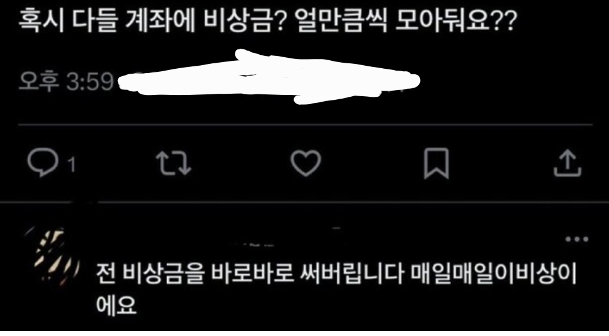Select the tweet text starting 혹시 다들 계좌에
This screenshot has width=609, height=336.
pyautogui.click(x=268, y=21)
